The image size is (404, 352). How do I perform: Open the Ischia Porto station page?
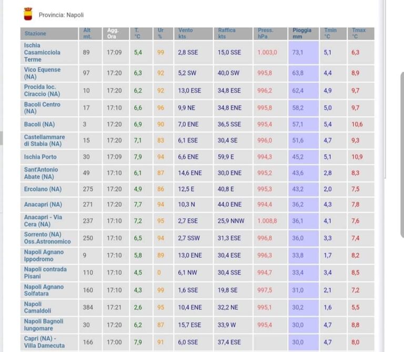tap(40, 157)
